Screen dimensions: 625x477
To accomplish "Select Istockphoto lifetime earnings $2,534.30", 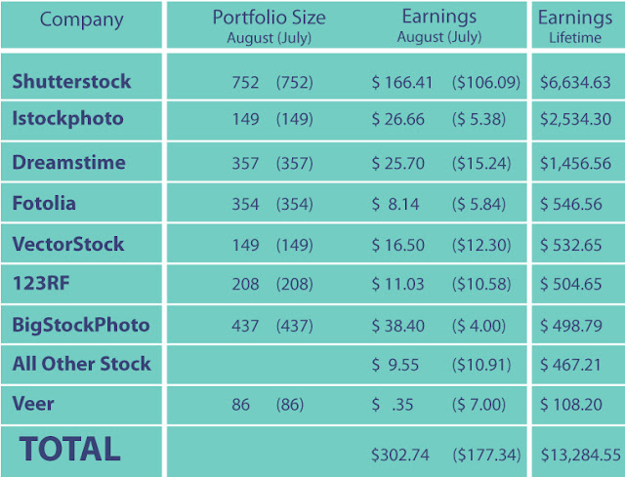I will tap(575, 119).
